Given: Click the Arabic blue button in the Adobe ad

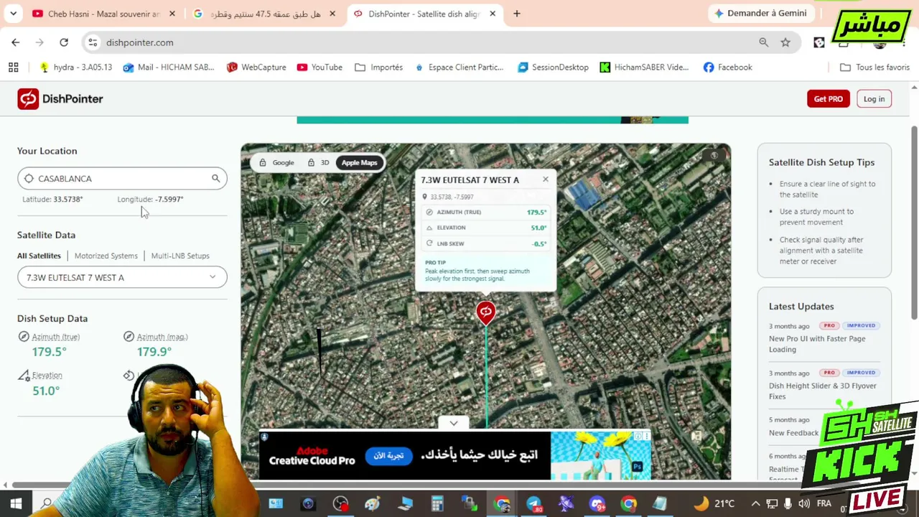Looking at the screenshot, I should [389, 455].
